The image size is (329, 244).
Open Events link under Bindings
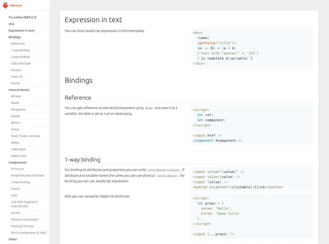pos(15,83)
